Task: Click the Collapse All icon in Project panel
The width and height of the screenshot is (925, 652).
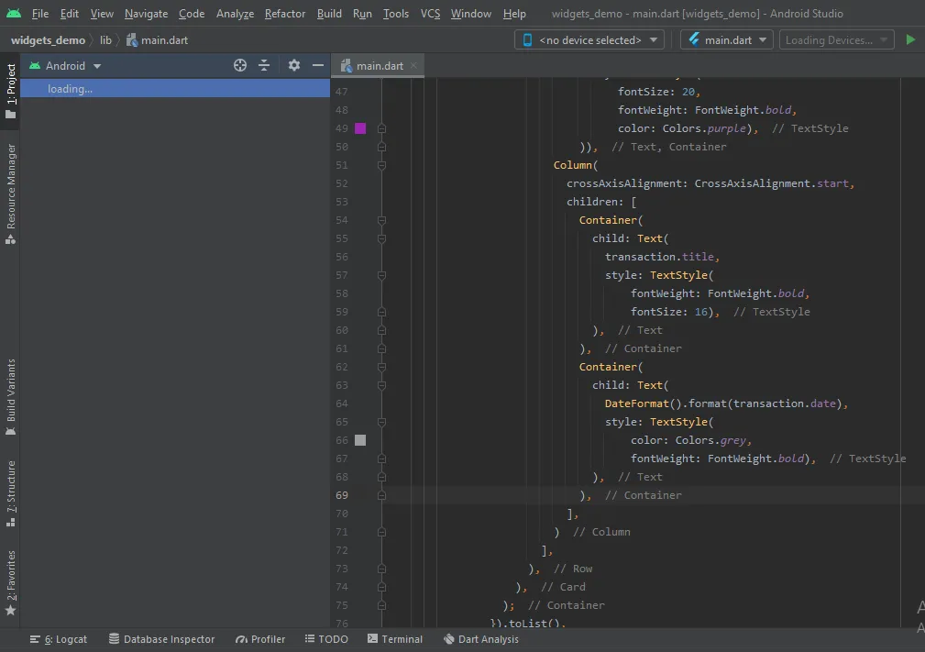Action: coord(264,65)
